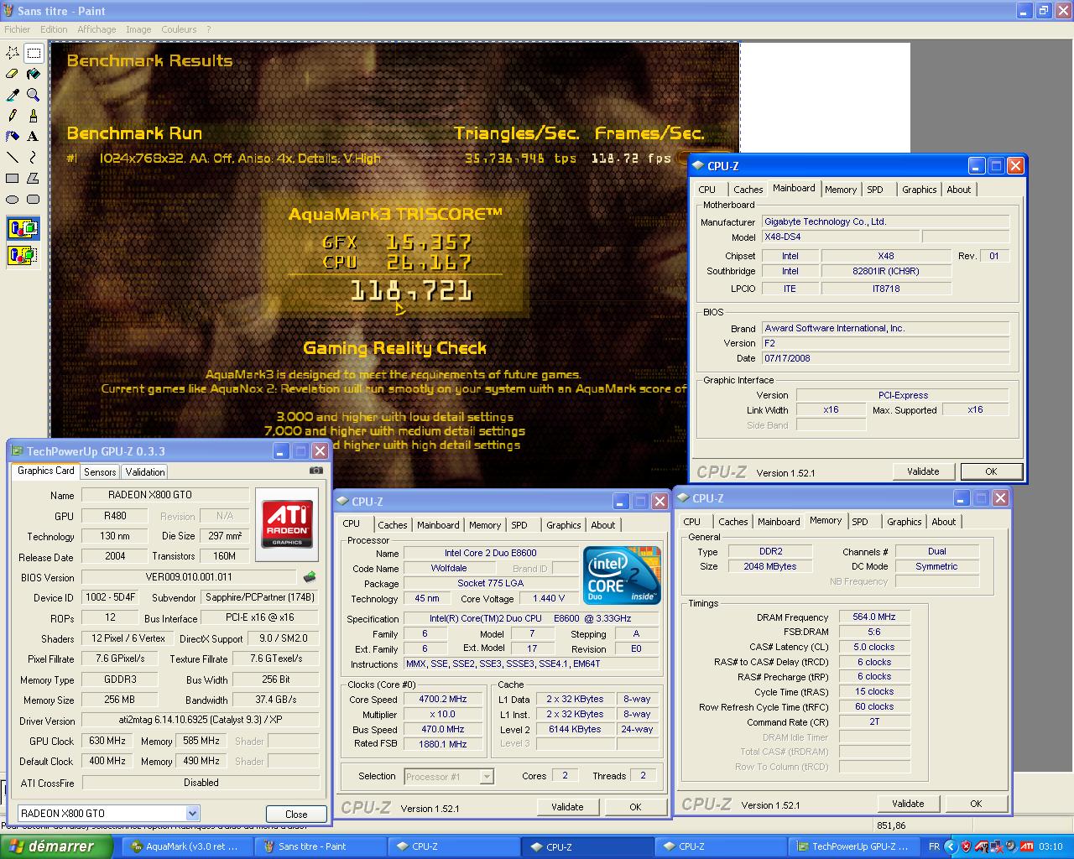Viewport: 1074px width, 859px height.
Task: Open the Edition menu in Paint
Action: tap(54, 29)
